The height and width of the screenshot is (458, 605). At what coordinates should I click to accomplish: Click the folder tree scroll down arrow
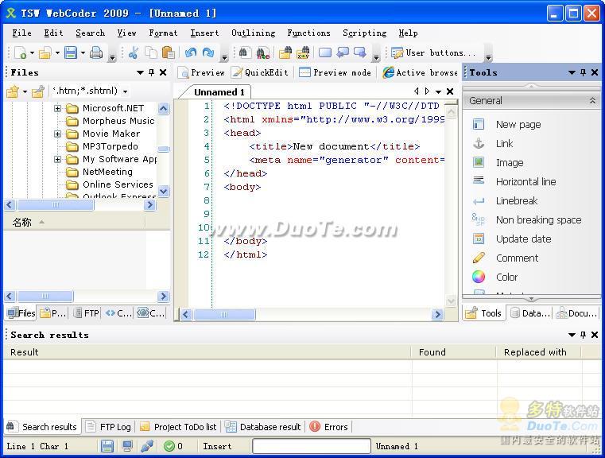pyautogui.click(x=164, y=191)
